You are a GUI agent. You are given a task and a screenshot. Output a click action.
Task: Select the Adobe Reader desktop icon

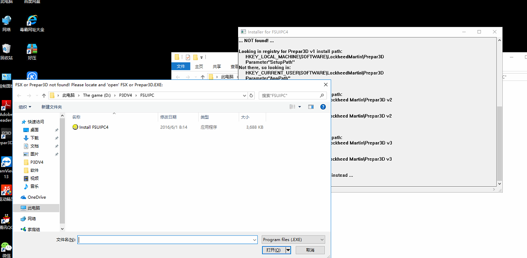(x=6, y=111)
